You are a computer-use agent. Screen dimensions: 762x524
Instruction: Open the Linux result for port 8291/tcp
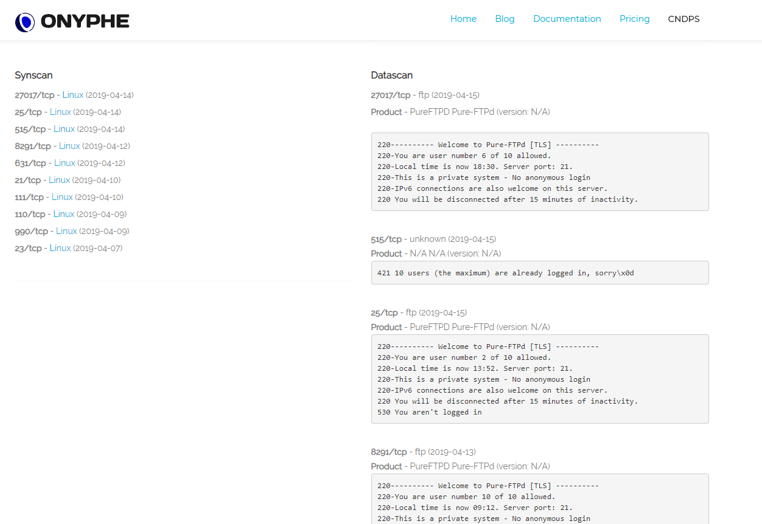69,146
